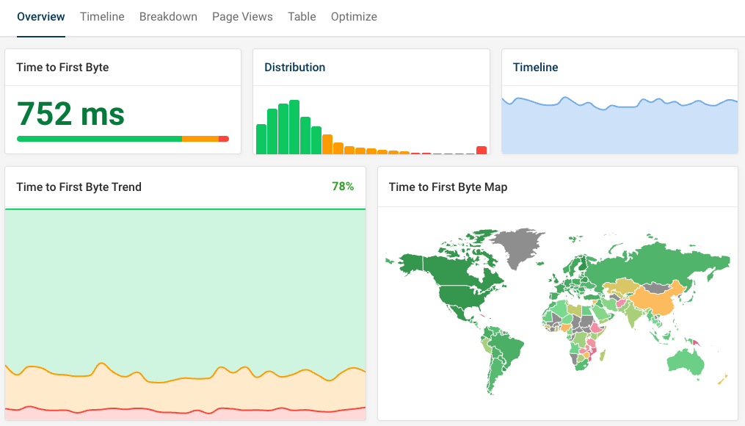
Task: Switch to the Timeline tab
Action: click(x=102, y=16)
